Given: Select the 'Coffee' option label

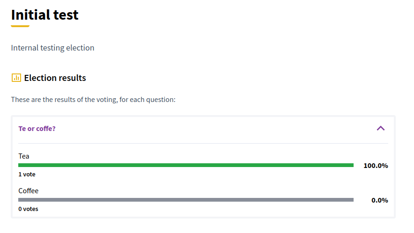Looking at the screenshot, I should [29, 190].
